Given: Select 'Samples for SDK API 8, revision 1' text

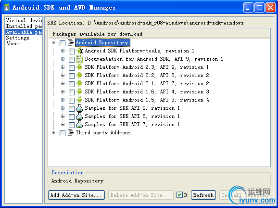Looking at the screenshot, I should click(x=132, y=116).
